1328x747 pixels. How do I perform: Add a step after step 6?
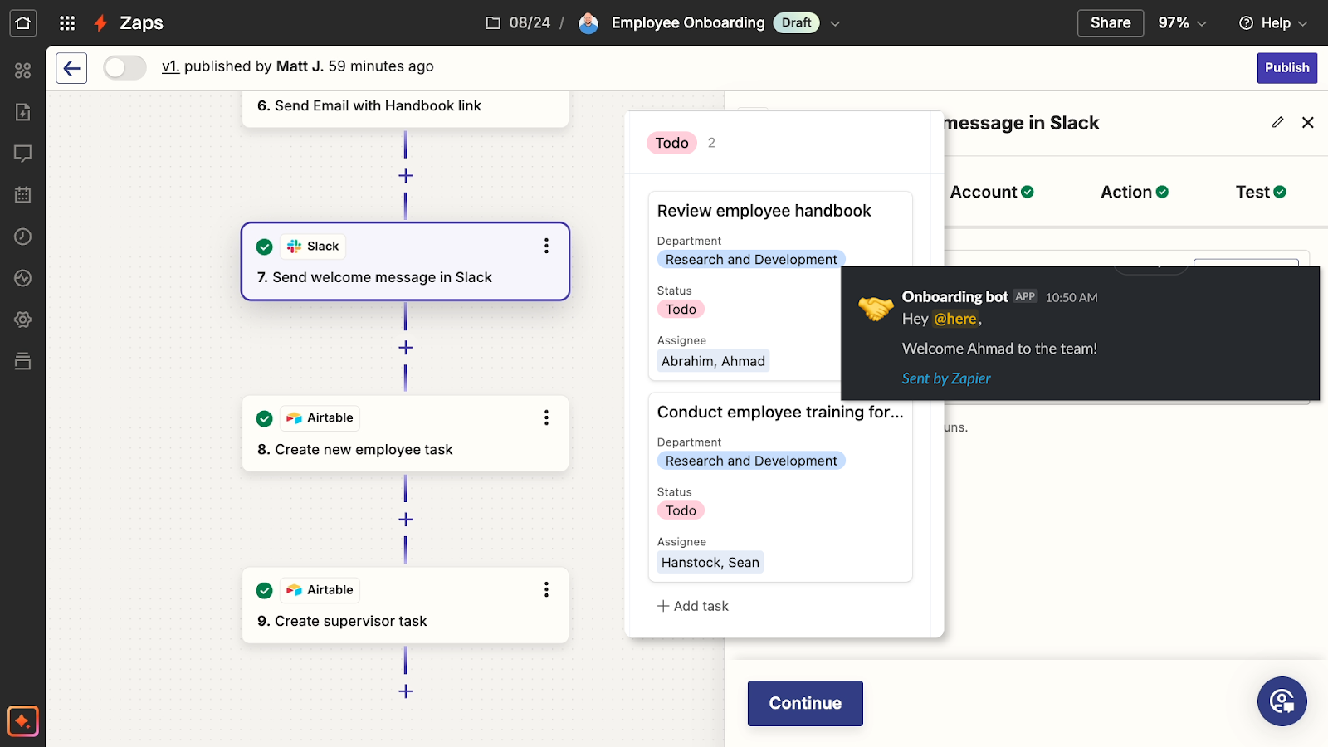[x=406, y=176]
